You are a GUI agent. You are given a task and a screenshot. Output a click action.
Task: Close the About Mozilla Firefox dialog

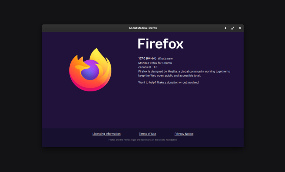[x=240, y=28]
